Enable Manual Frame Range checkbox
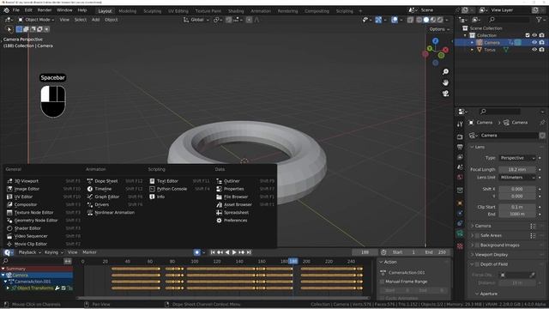Screen dimensions: 549x309 point(382,282)
